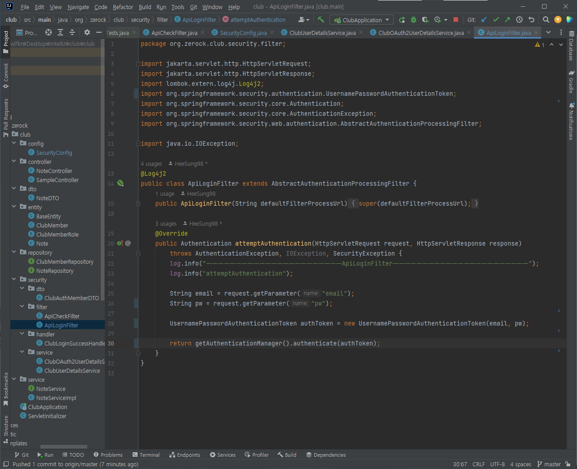Commit changes using the Git checkmark icon
This screenshot has width=577, height=469.
click(496, 20)
